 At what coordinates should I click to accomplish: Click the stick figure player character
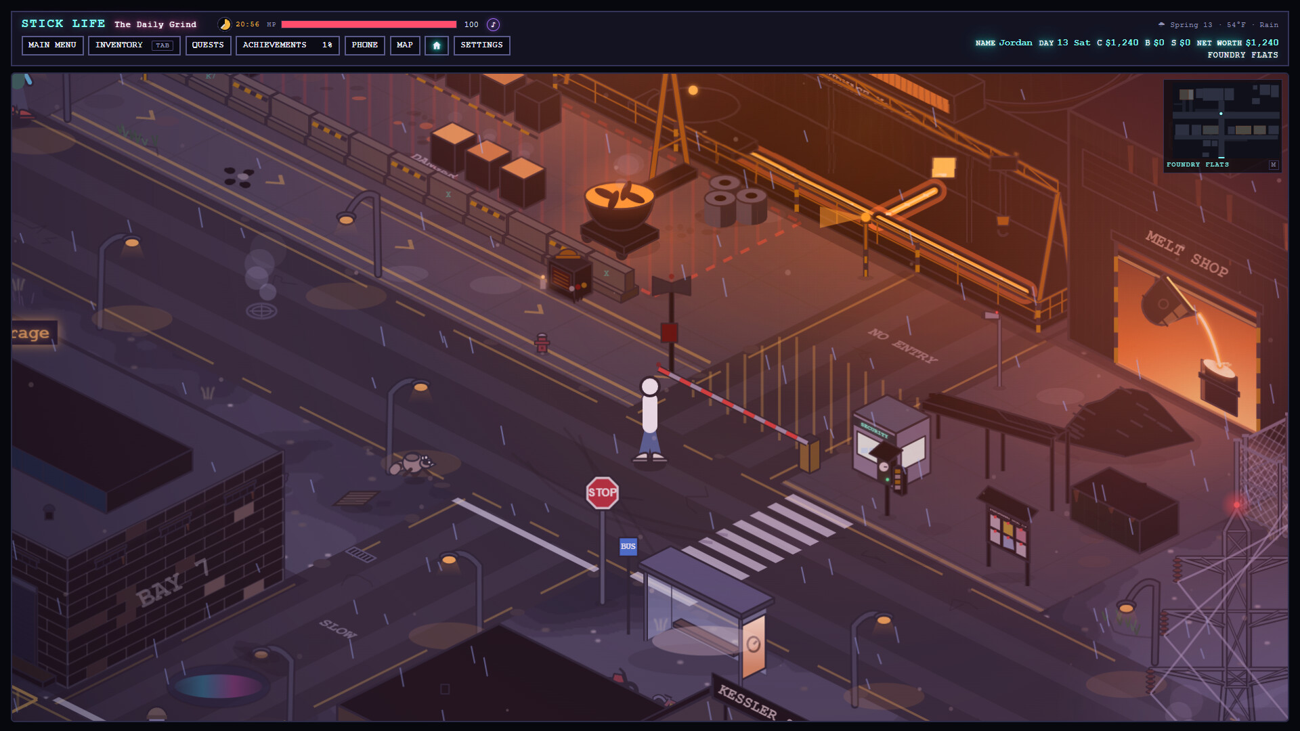point(650,421)
